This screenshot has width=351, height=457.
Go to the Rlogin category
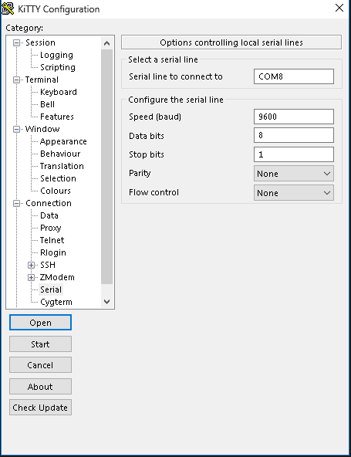(x=53, y=252)
